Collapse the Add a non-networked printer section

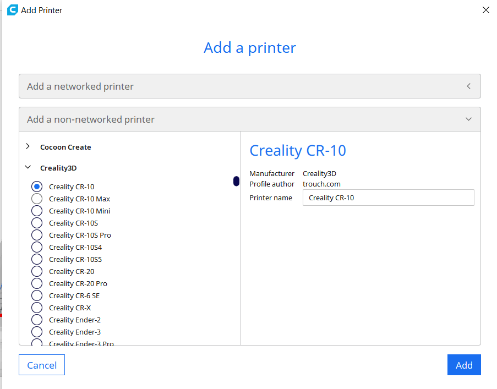click(468, 119)
